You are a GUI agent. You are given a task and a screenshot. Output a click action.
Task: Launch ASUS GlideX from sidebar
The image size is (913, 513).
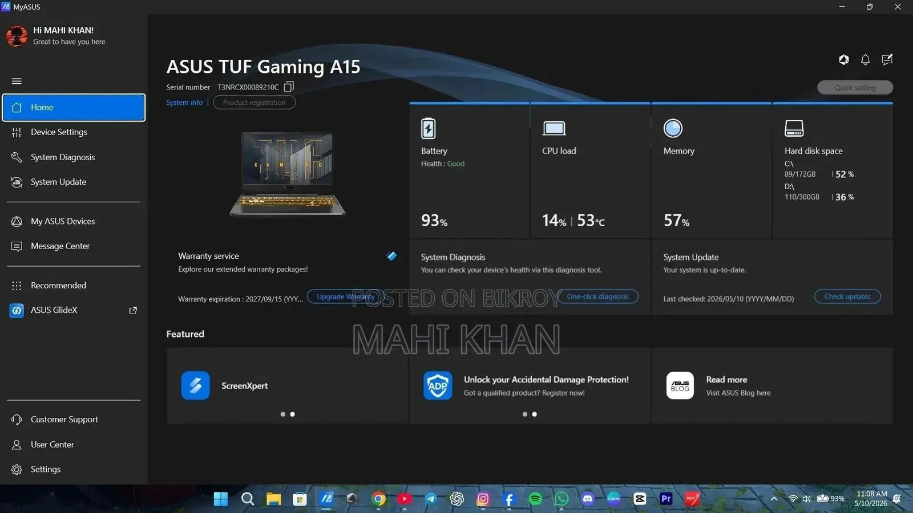coord(74,310)
